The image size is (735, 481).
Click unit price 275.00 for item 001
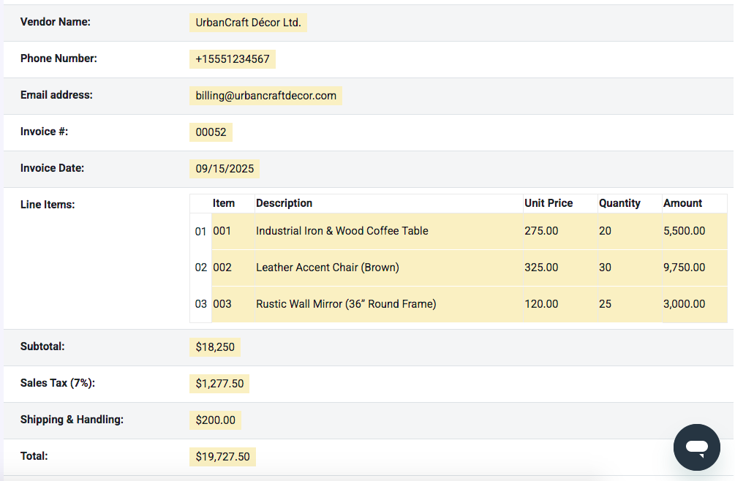(x=541, y=230)
